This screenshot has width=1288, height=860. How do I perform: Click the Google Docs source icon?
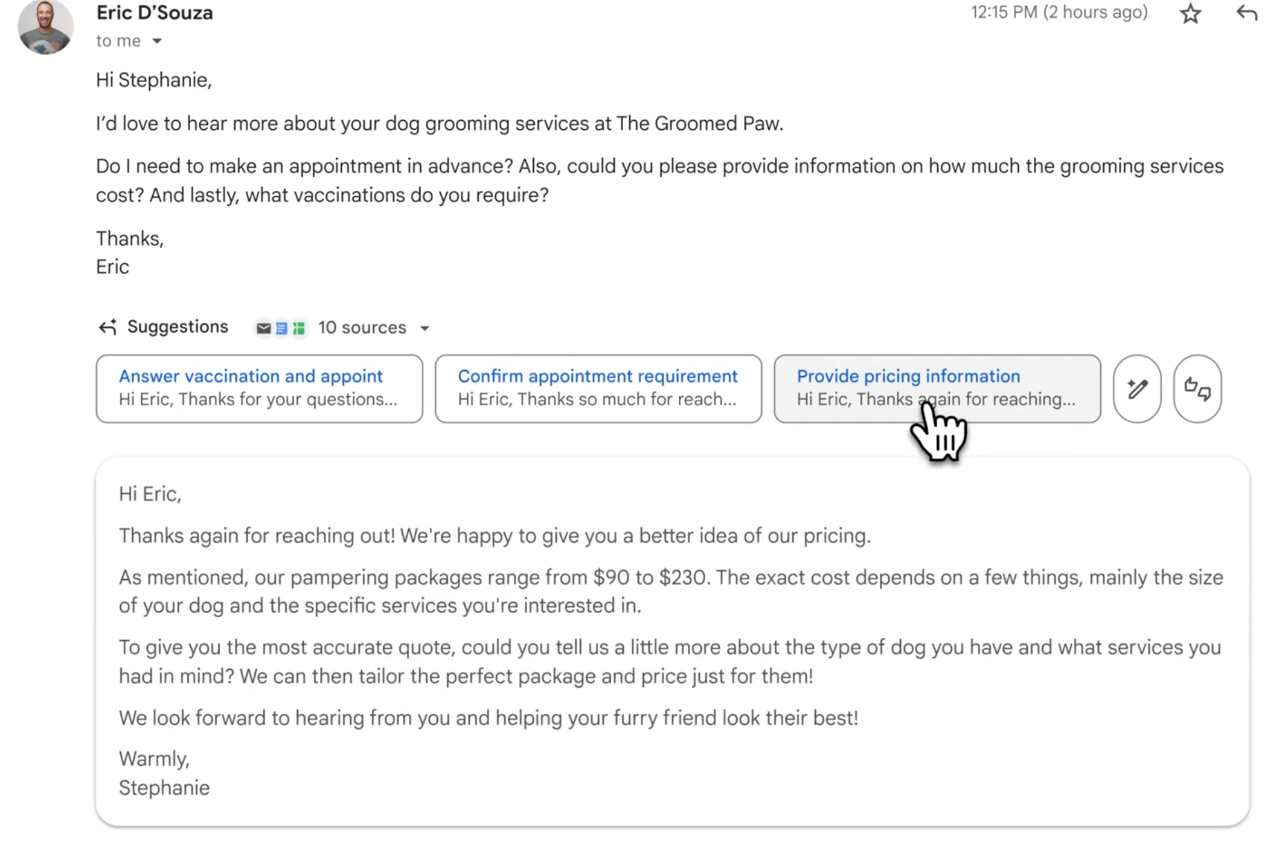(281, 328)
